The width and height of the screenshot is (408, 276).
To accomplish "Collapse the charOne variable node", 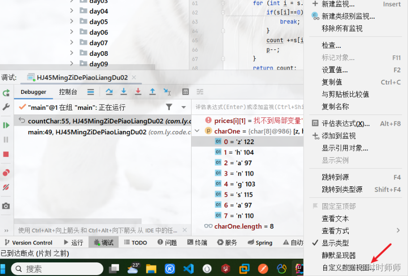I will (197, 131).
